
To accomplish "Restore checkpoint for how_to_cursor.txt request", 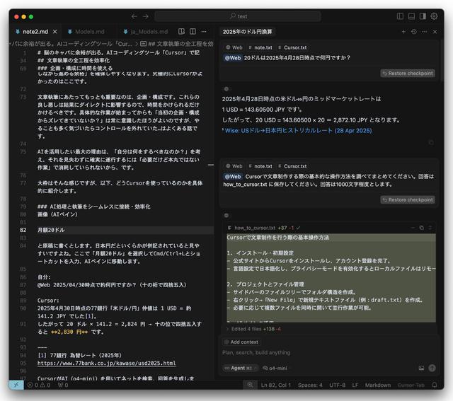I will 408,199.
